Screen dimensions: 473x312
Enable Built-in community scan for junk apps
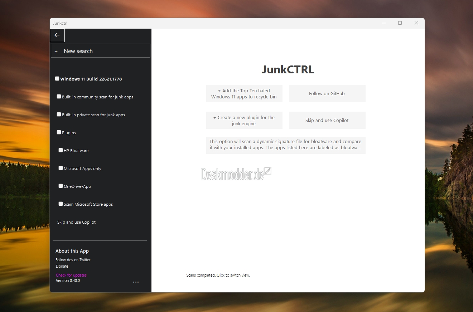[x=59, y=97]
